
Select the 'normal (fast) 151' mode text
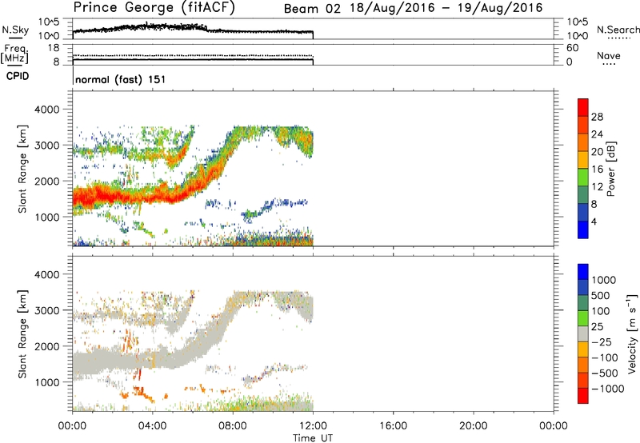[121, 79]
